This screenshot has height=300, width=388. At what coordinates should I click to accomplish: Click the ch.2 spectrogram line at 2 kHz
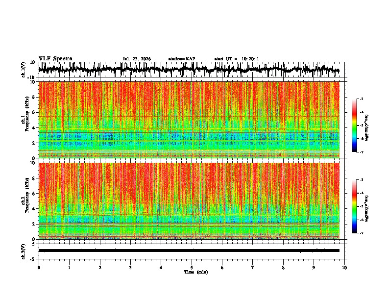[189, 224]
